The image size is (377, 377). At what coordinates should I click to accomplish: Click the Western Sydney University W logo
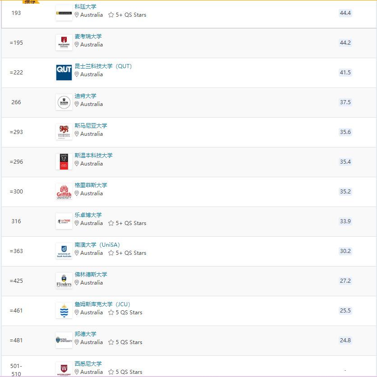point(64,369)
